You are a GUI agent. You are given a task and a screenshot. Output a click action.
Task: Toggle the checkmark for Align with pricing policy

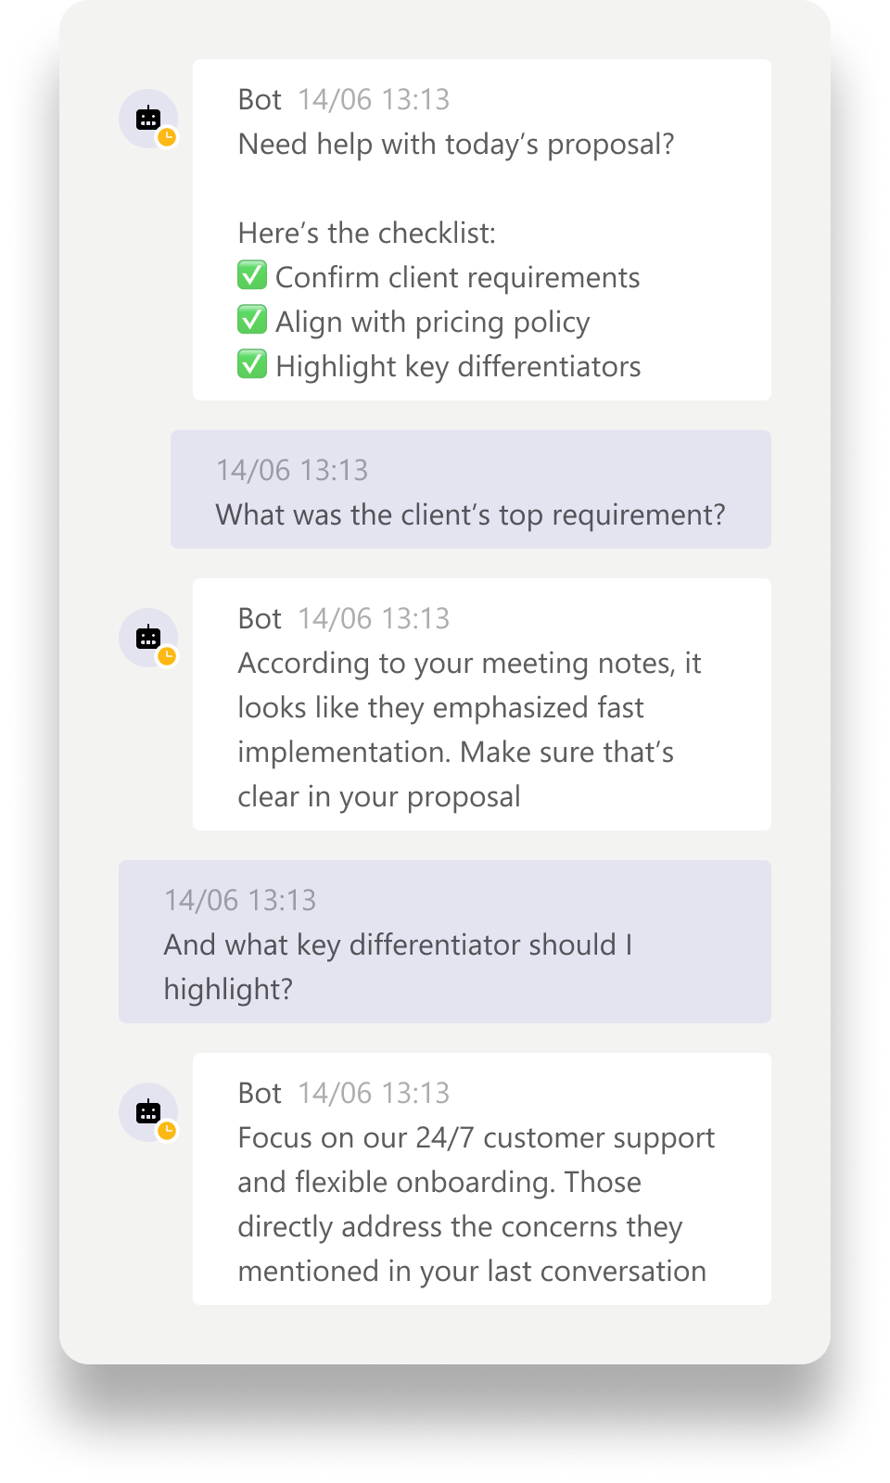pos(252,320)
